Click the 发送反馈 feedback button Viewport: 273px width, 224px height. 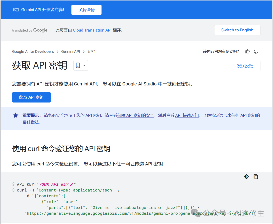(245, 66)
